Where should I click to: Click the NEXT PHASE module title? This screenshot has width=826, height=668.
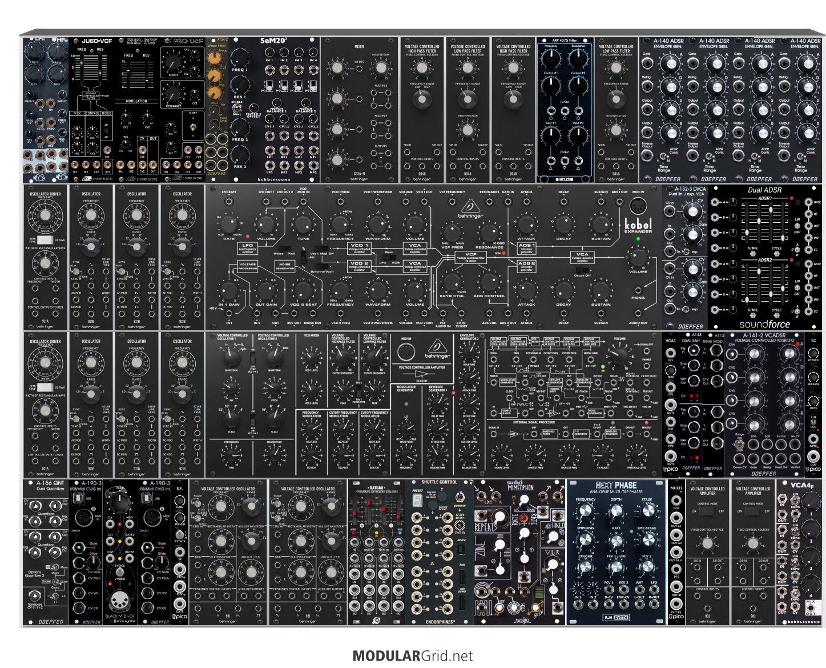[x=616, y=486]
